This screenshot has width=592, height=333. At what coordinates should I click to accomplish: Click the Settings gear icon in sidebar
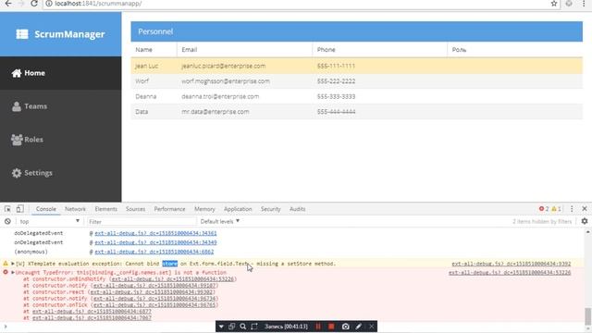pyautogui.click(x=17, y=173)
